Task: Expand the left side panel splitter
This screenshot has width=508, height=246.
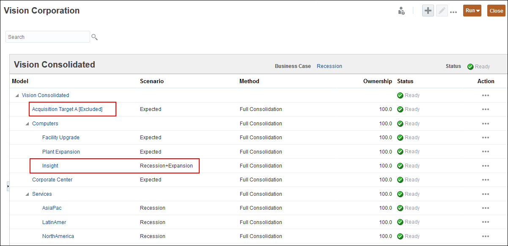Action: click(8, 186)
